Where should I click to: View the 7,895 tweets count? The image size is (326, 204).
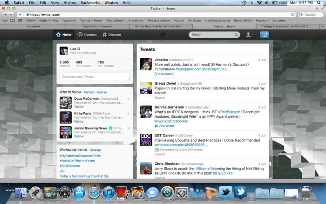(x=64, y=64)
